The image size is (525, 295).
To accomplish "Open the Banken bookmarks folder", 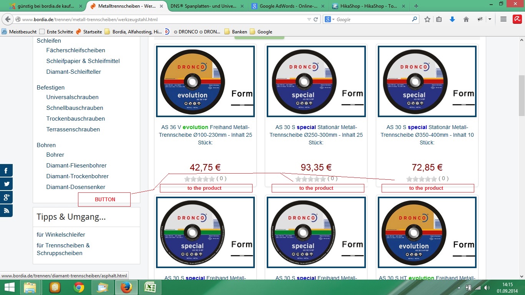I will click(x=235, y=32).
